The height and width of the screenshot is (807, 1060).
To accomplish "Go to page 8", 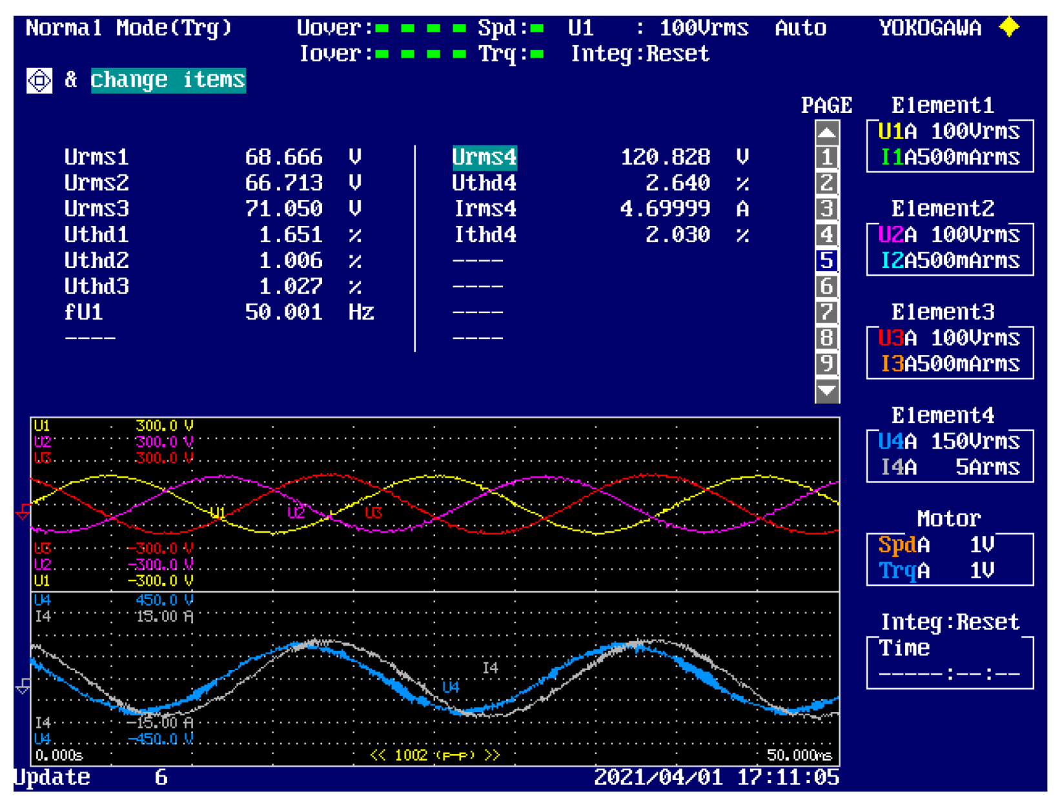I will click(x=827, y=338).
